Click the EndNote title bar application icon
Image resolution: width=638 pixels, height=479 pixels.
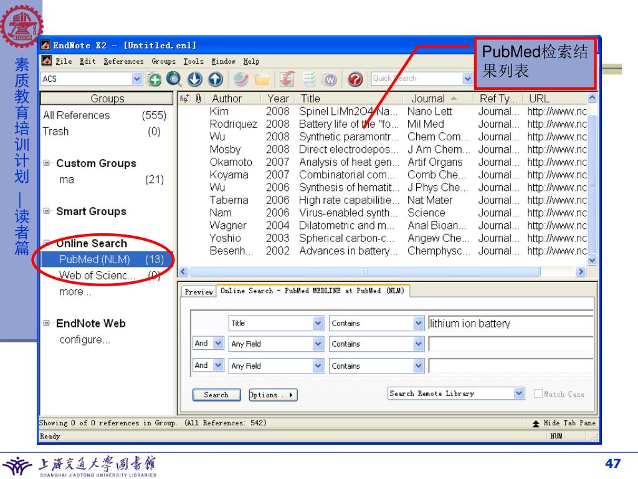click(45, 45)
